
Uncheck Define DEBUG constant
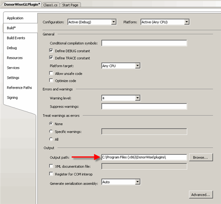(51, 51)
